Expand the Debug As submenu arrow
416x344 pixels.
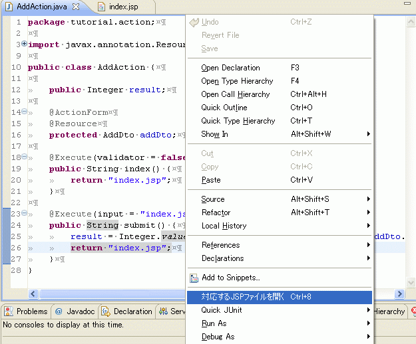click(x=369, y=336)
